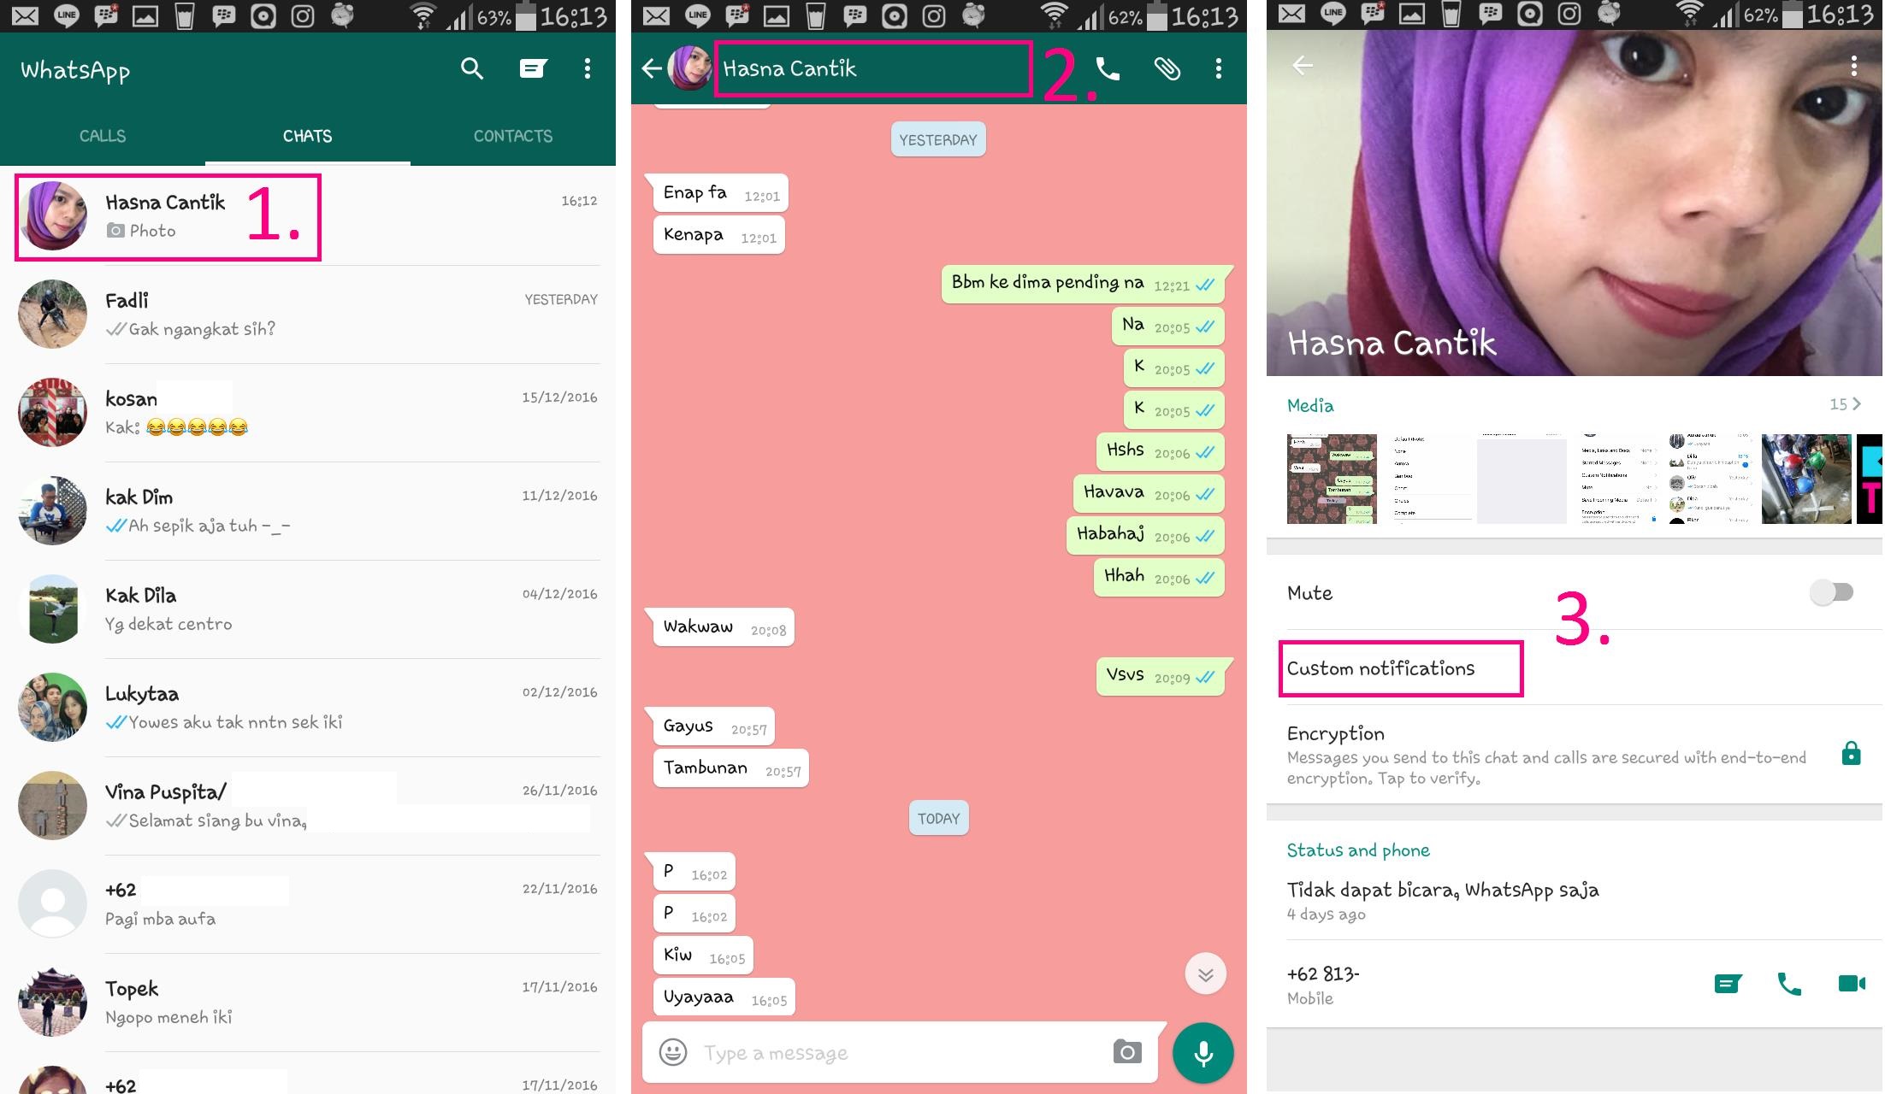The height and width of the screenshot is (1094, 1885).
Task: Tap scroll-to-bottom double chevron button
Action: coord(1205,974)
